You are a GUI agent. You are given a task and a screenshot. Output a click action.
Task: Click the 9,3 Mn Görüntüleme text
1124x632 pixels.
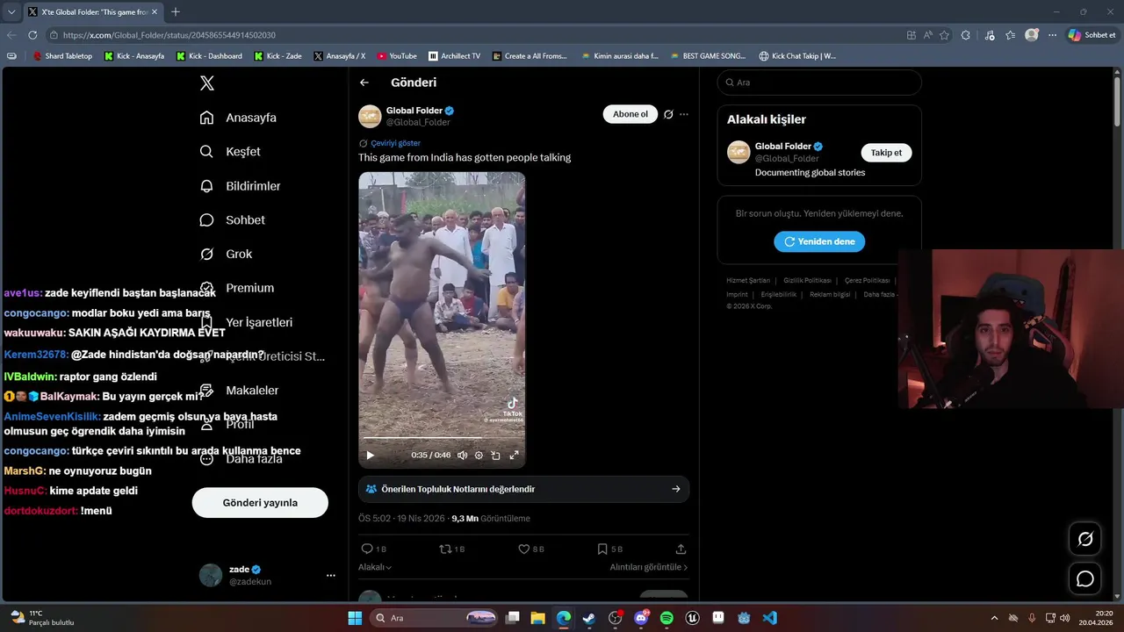[x=491, y=519]
